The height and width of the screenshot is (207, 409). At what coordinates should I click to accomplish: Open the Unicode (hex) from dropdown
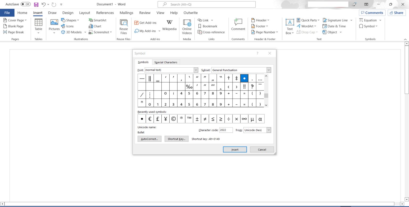click(268, 130)
